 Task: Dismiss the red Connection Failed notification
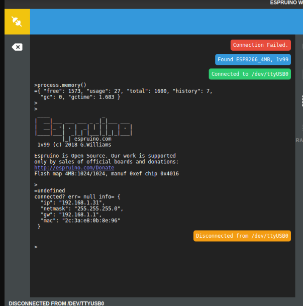[260, 45]
